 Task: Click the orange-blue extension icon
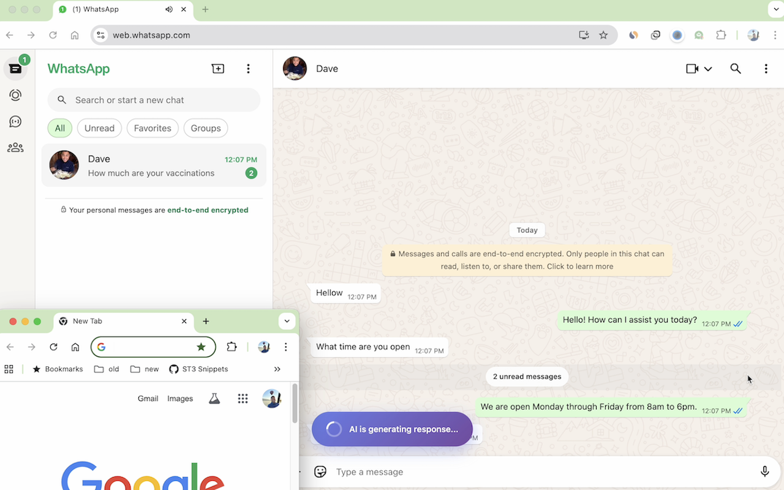(633, 35)
